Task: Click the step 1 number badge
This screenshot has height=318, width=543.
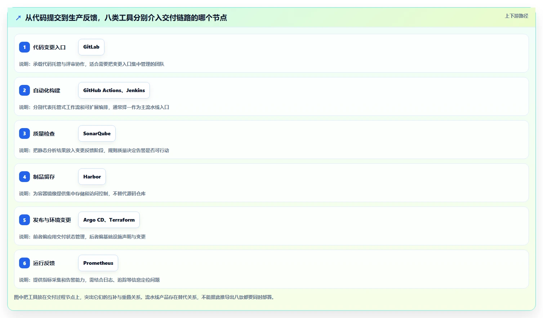Action: pos(25,47)
